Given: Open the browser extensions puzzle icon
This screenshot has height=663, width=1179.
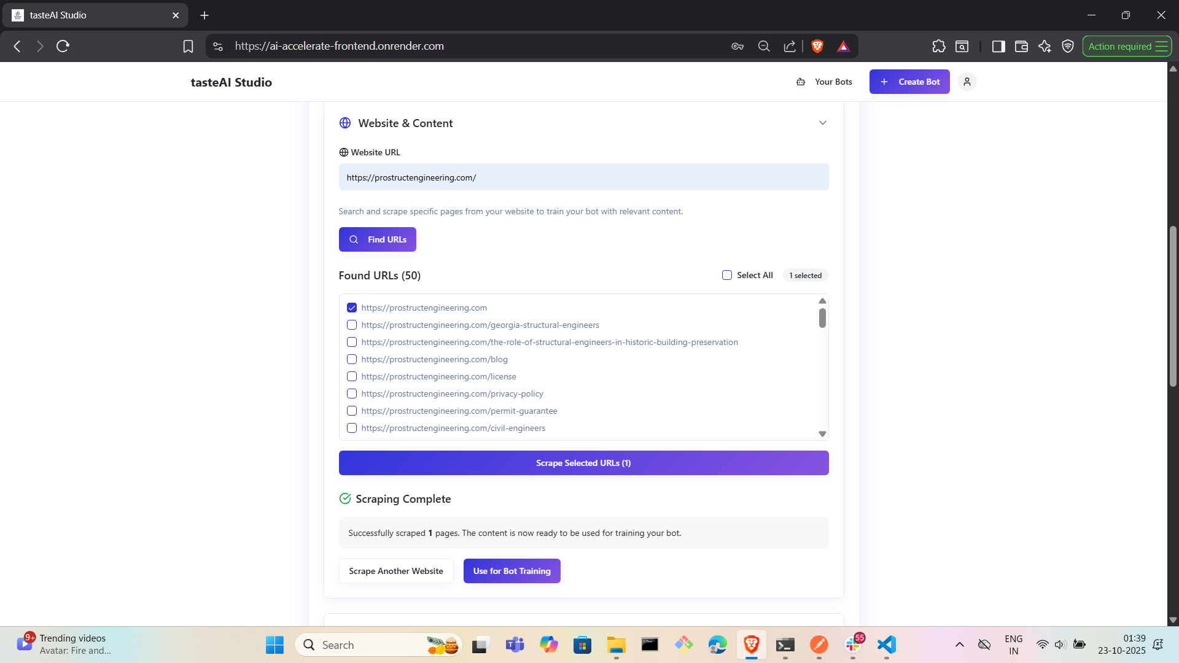Looking at the screenshot, I should (x=938, y=46).
